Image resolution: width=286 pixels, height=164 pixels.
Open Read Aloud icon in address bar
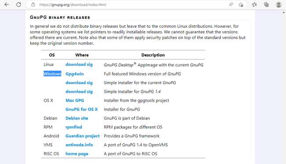231,4
